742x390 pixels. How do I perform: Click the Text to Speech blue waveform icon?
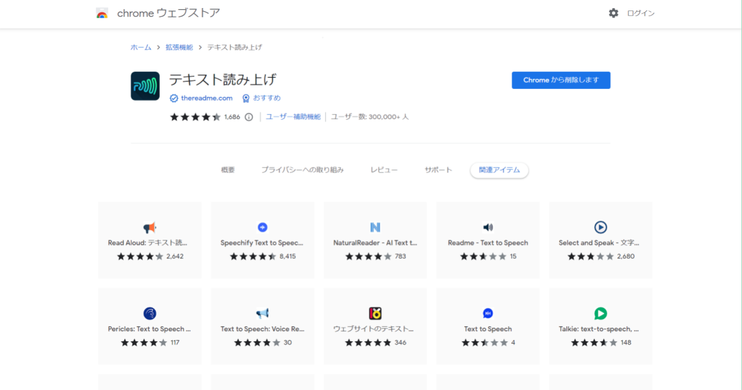(x=488, y=313)
